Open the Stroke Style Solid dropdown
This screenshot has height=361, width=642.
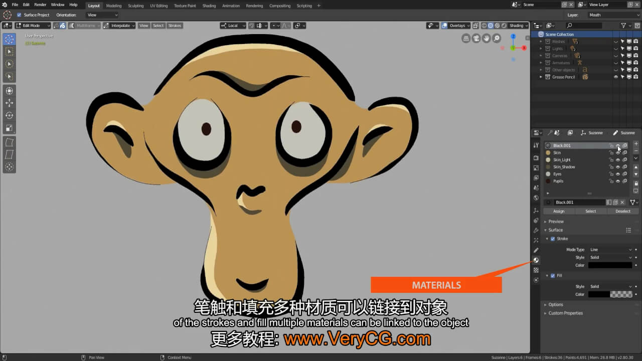coord(610,257)
